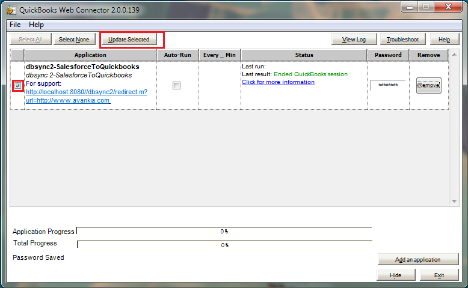Open the Click for more information link
468x288 pixels.
pos(278,82)
